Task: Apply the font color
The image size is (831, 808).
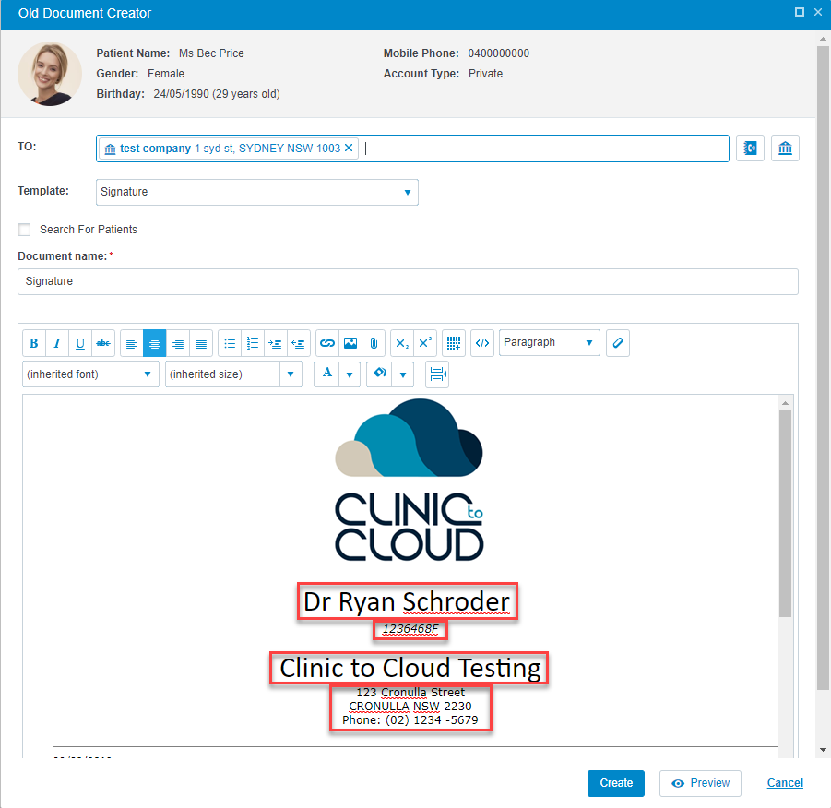Action: [x=327, y=374]
